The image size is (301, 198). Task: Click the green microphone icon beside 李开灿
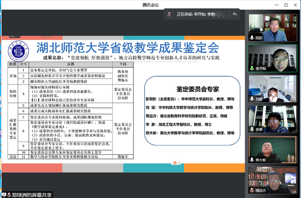pos(252,68)
